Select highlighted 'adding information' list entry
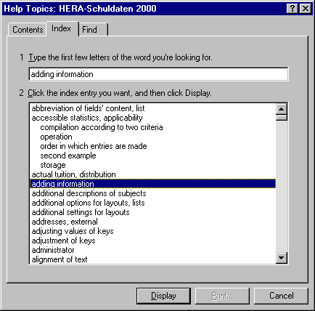315x311 pixels. (152, 184)
